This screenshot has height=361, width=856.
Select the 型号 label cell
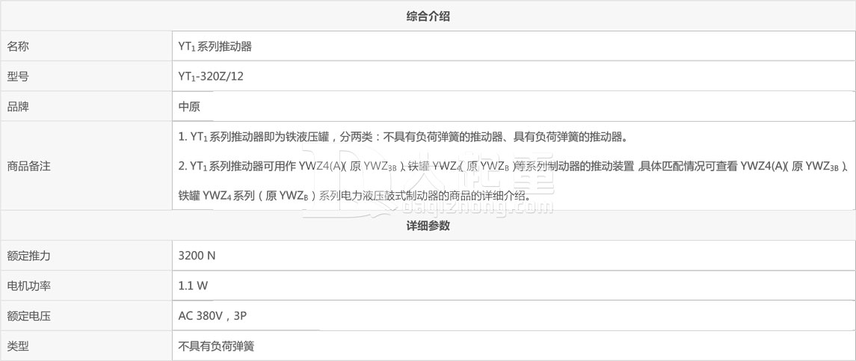(x=86, y=76)
